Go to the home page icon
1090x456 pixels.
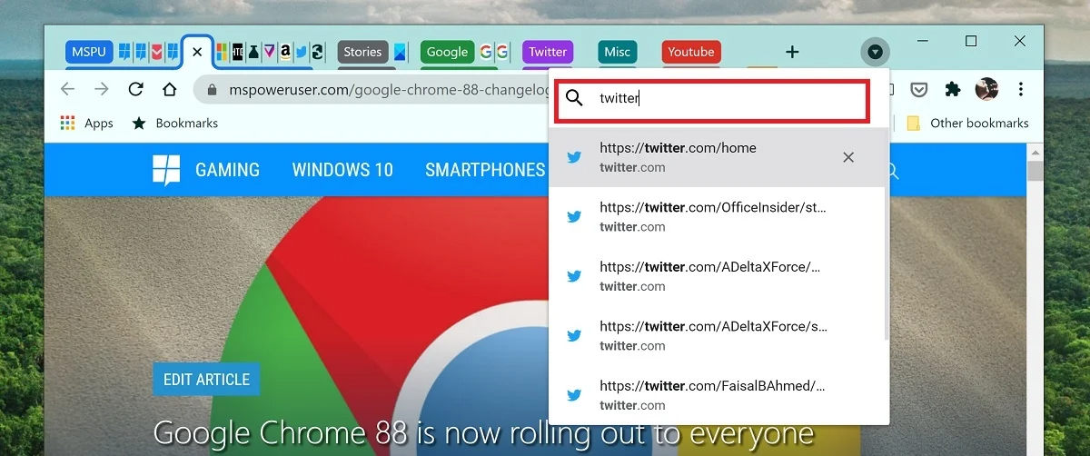tap(169, 89)
